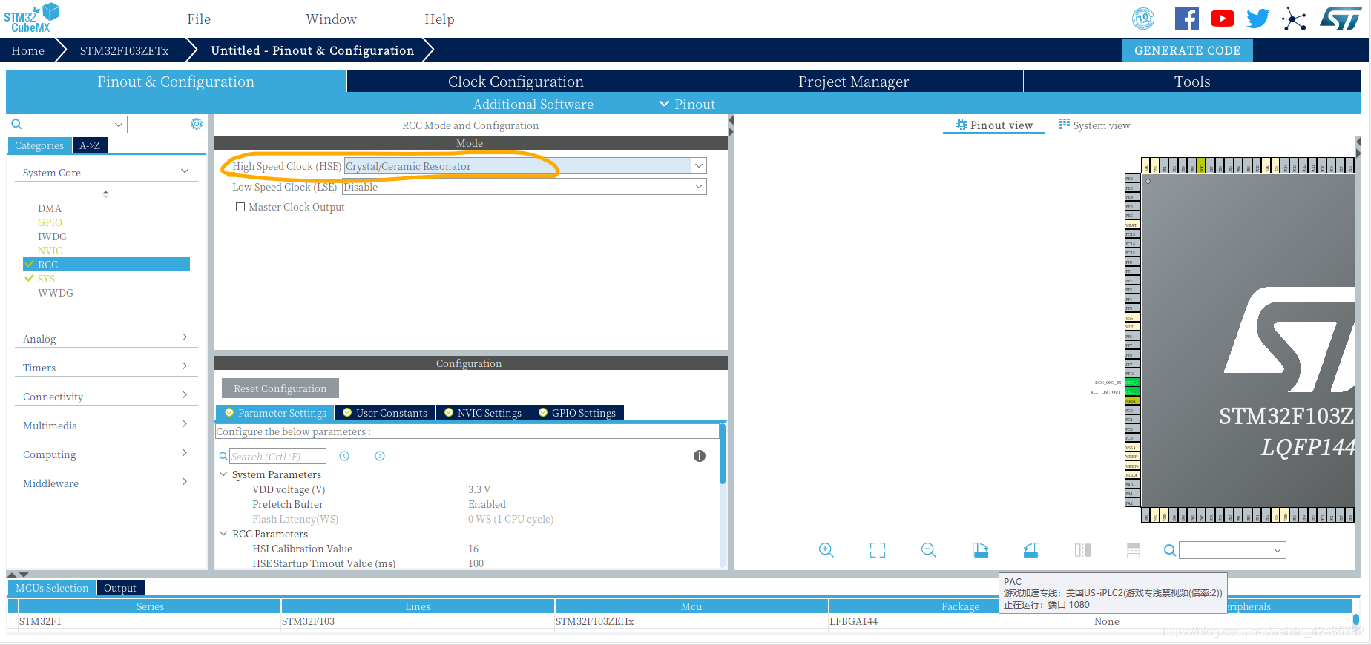
Task: Click the 10-year anniversary badge icon
Action: click(x=1143, y=19)
